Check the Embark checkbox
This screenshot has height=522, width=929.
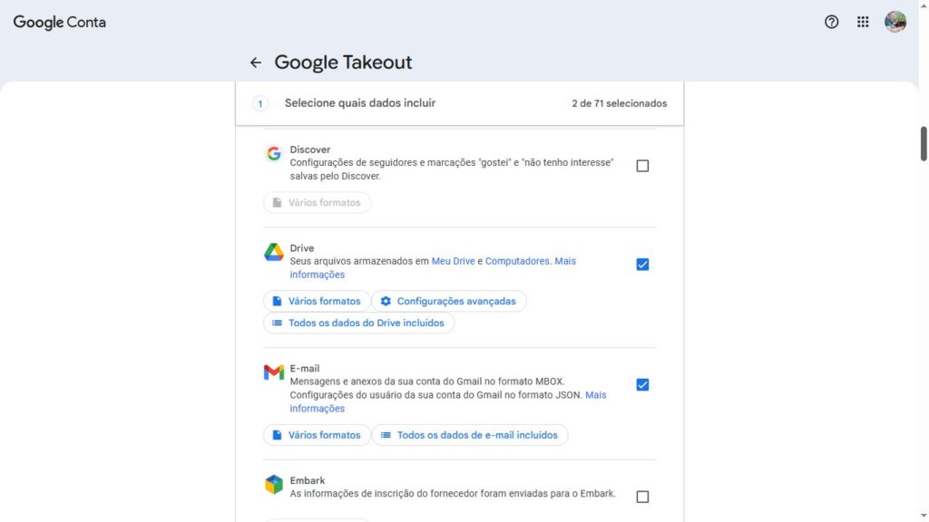click(642, 497)
